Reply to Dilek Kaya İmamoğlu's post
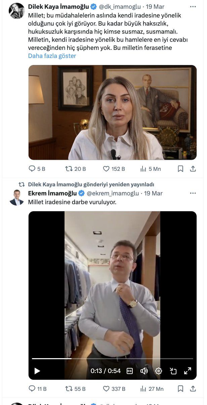Screen dimensions: 207x405 pyautogui.click(x=32, y=169)
